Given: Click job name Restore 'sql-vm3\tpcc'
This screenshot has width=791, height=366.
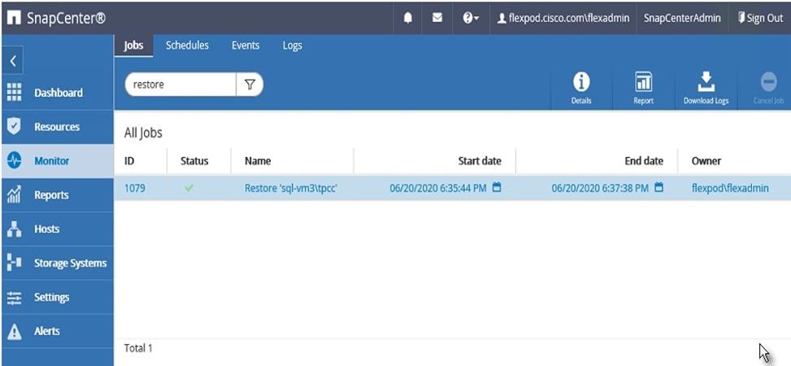Looking at the screenshot, I should pyautogui.click(x=291, y=189).
